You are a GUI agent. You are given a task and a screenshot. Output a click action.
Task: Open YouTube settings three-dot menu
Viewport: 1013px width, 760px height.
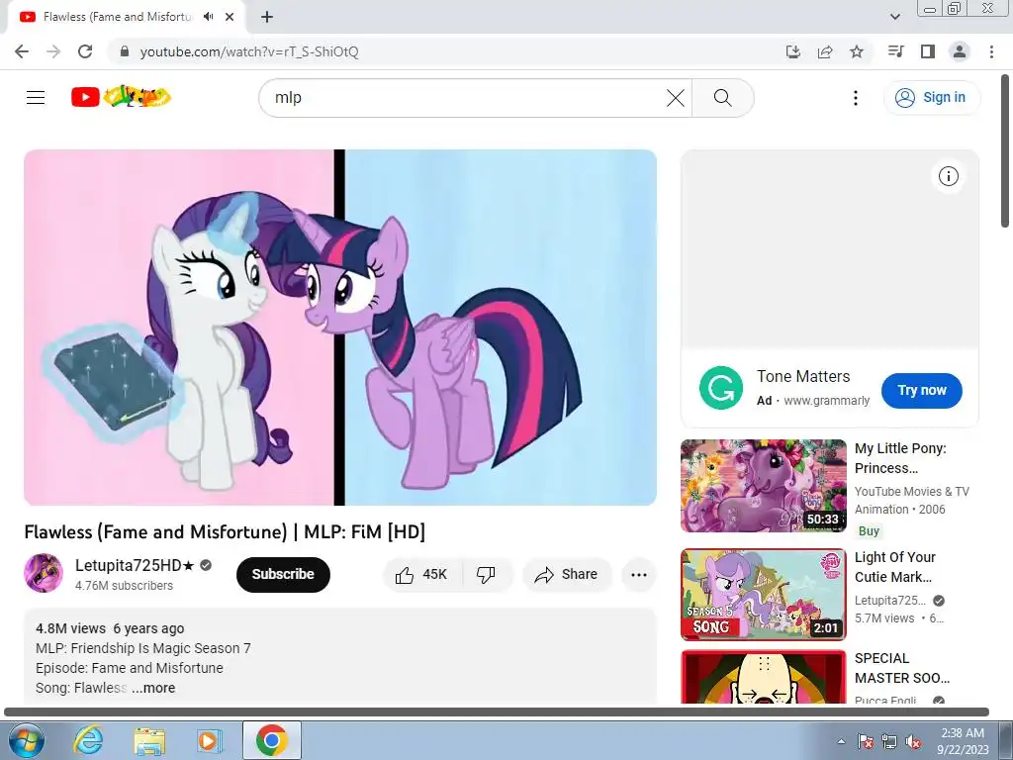pos(856,98)
